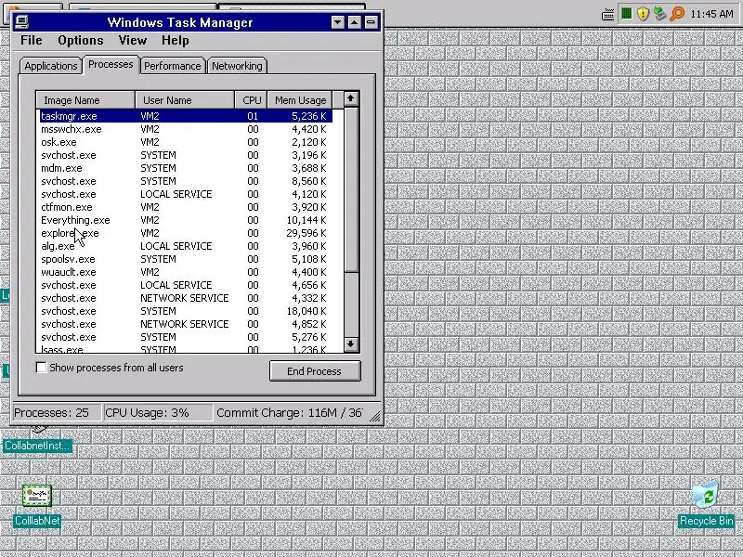Screen dimensions: 743x557
Task: Select the Everything.exe process row
Action: click(185, 220)
